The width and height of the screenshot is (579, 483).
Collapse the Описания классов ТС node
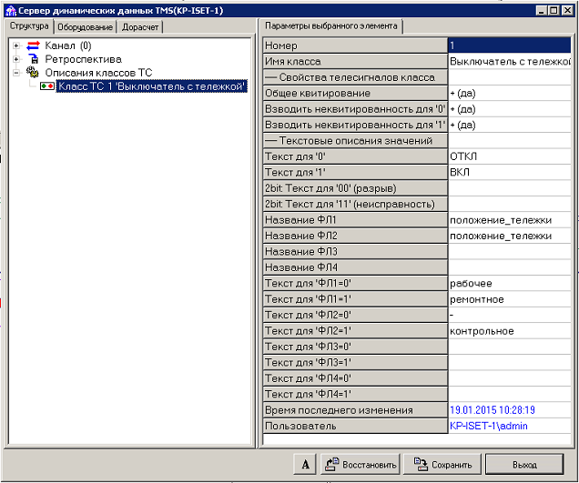[x=15, y=72]
